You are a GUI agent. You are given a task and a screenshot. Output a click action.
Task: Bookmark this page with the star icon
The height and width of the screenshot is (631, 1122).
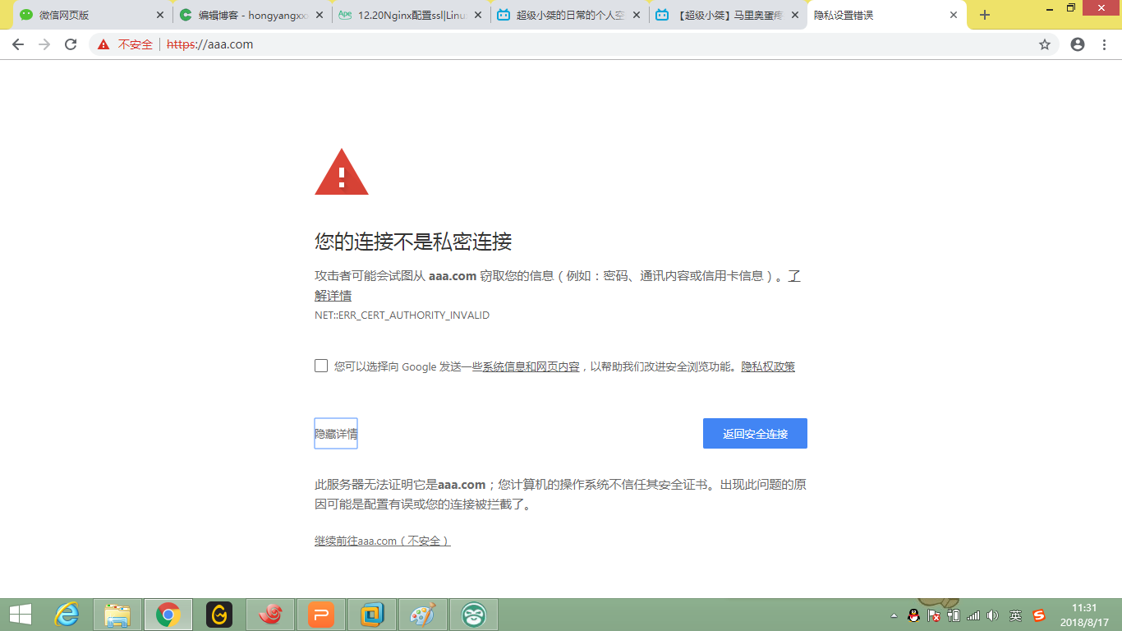point(1045,44)
